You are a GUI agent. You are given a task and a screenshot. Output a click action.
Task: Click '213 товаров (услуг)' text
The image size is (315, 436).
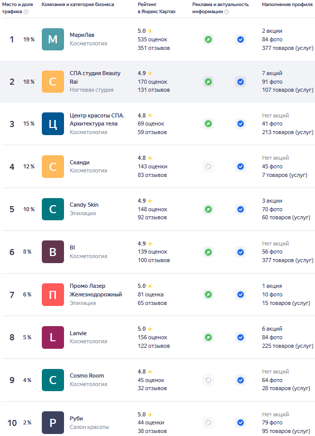click(x=287, y=132)
